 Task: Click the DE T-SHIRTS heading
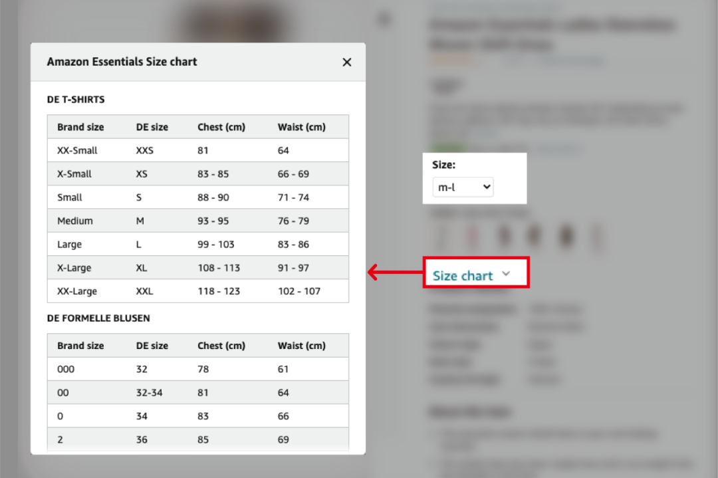click(76, 99)
